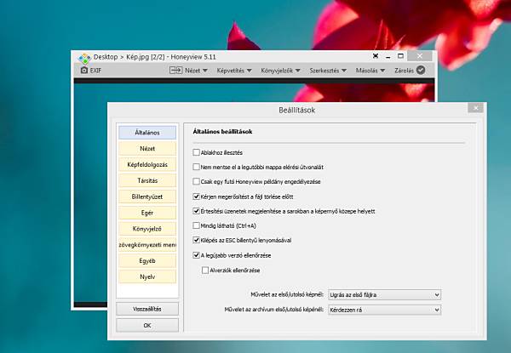The image size is (511, 353).
Task: Switch to the Képfeldolgozás settings tab
Action: pyautogui.click(x=147, y=165)
